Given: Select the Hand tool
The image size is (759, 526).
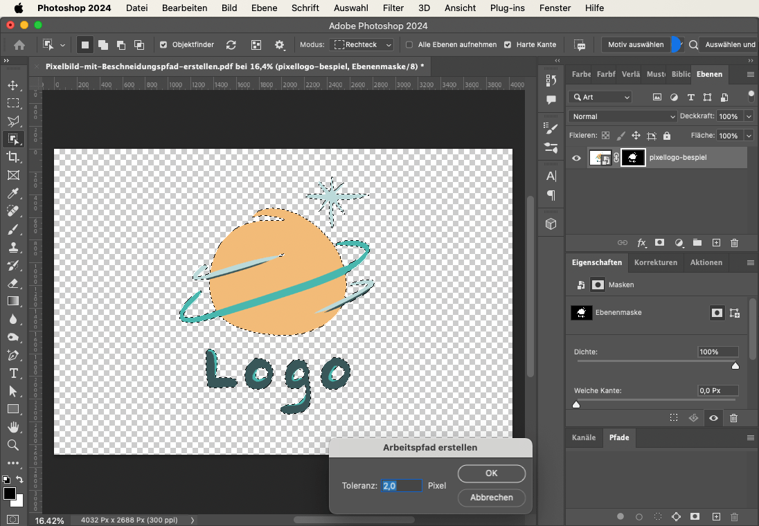Looking at the screenshot, I should coord(13,427).
